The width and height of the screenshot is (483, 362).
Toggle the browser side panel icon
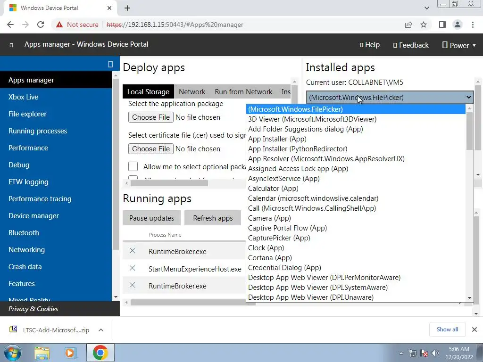[442, 25]
